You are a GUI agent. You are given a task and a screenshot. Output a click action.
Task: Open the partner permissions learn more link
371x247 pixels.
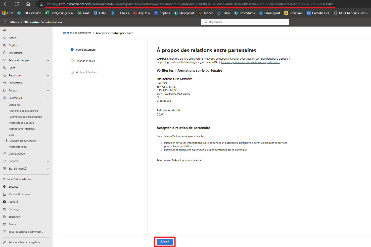pos(250,62)
